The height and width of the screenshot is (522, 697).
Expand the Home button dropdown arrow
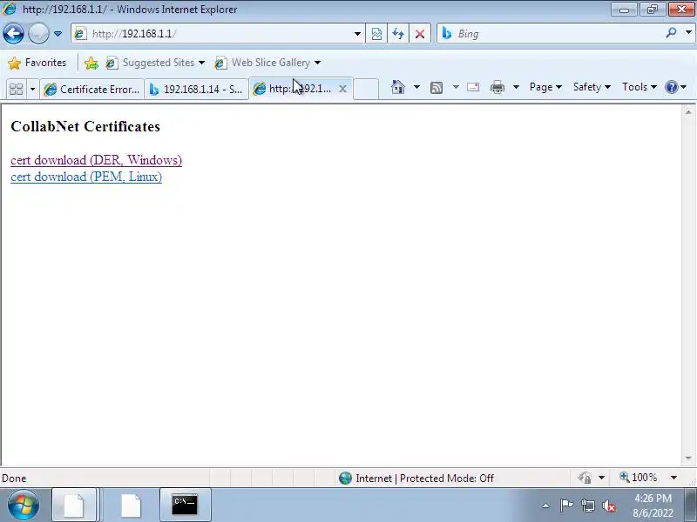coord(416,87)
